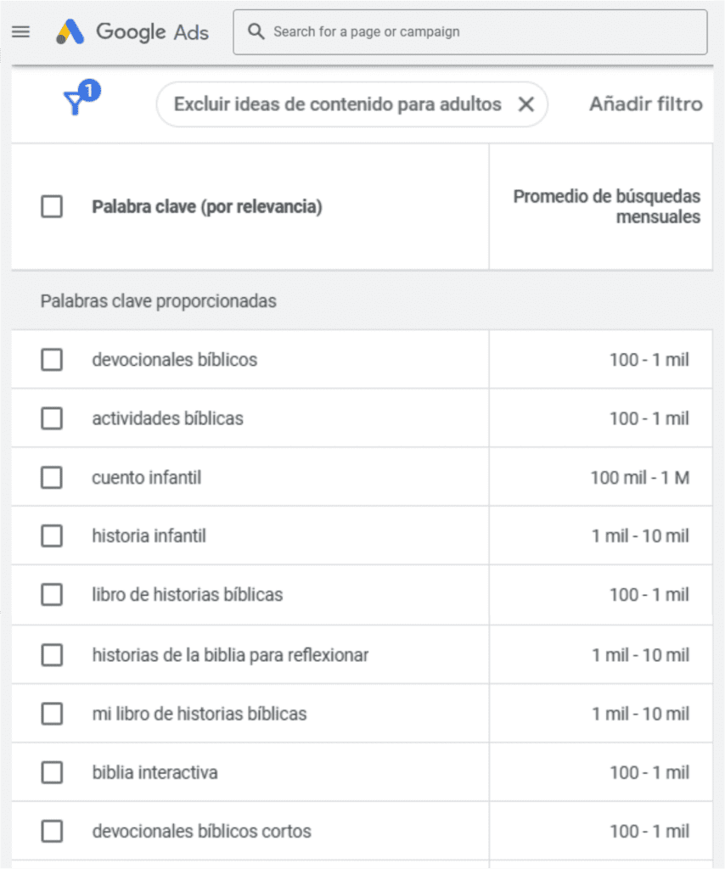
Task: Select libro de historias bíblicas checkbox
Action: (x=52, y=595)
